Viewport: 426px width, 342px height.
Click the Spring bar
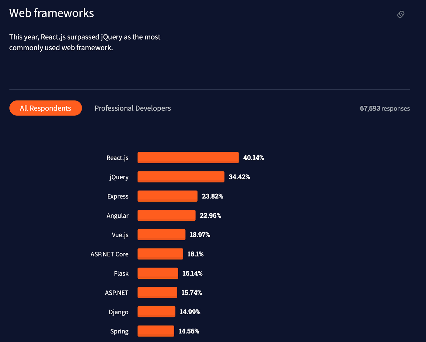[x=155, y=331]
